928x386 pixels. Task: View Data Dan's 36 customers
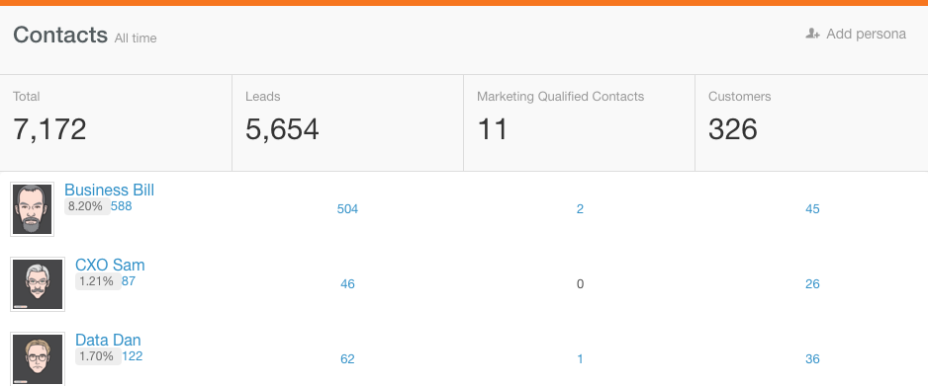[x=812, y=358]
